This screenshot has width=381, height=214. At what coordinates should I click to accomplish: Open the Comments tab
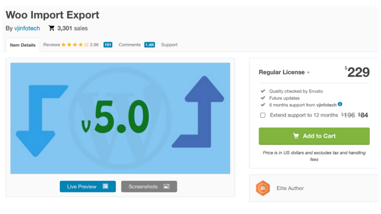tap(129, 45)
